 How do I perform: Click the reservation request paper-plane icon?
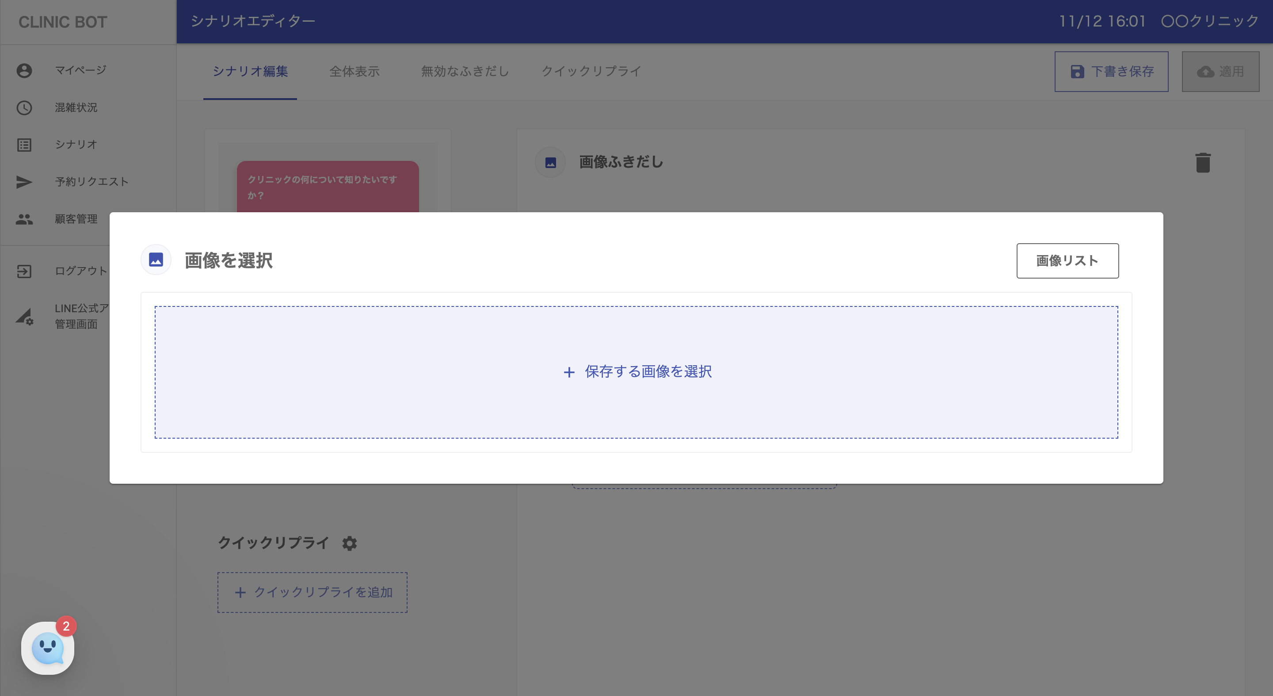coord(24,182)
